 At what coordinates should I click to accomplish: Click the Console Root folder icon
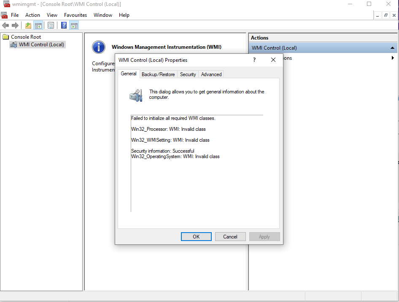[x=5, y=37]
